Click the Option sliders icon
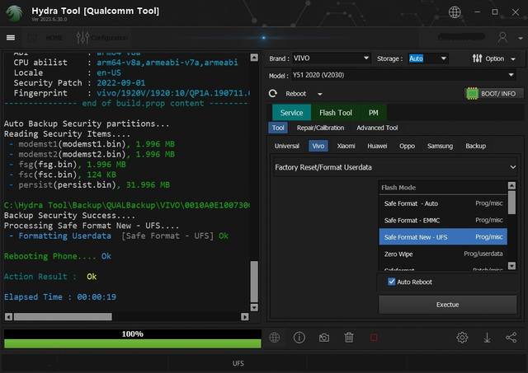Image resolution: width=528 pixels, height=373 pixels. point(477,58)
